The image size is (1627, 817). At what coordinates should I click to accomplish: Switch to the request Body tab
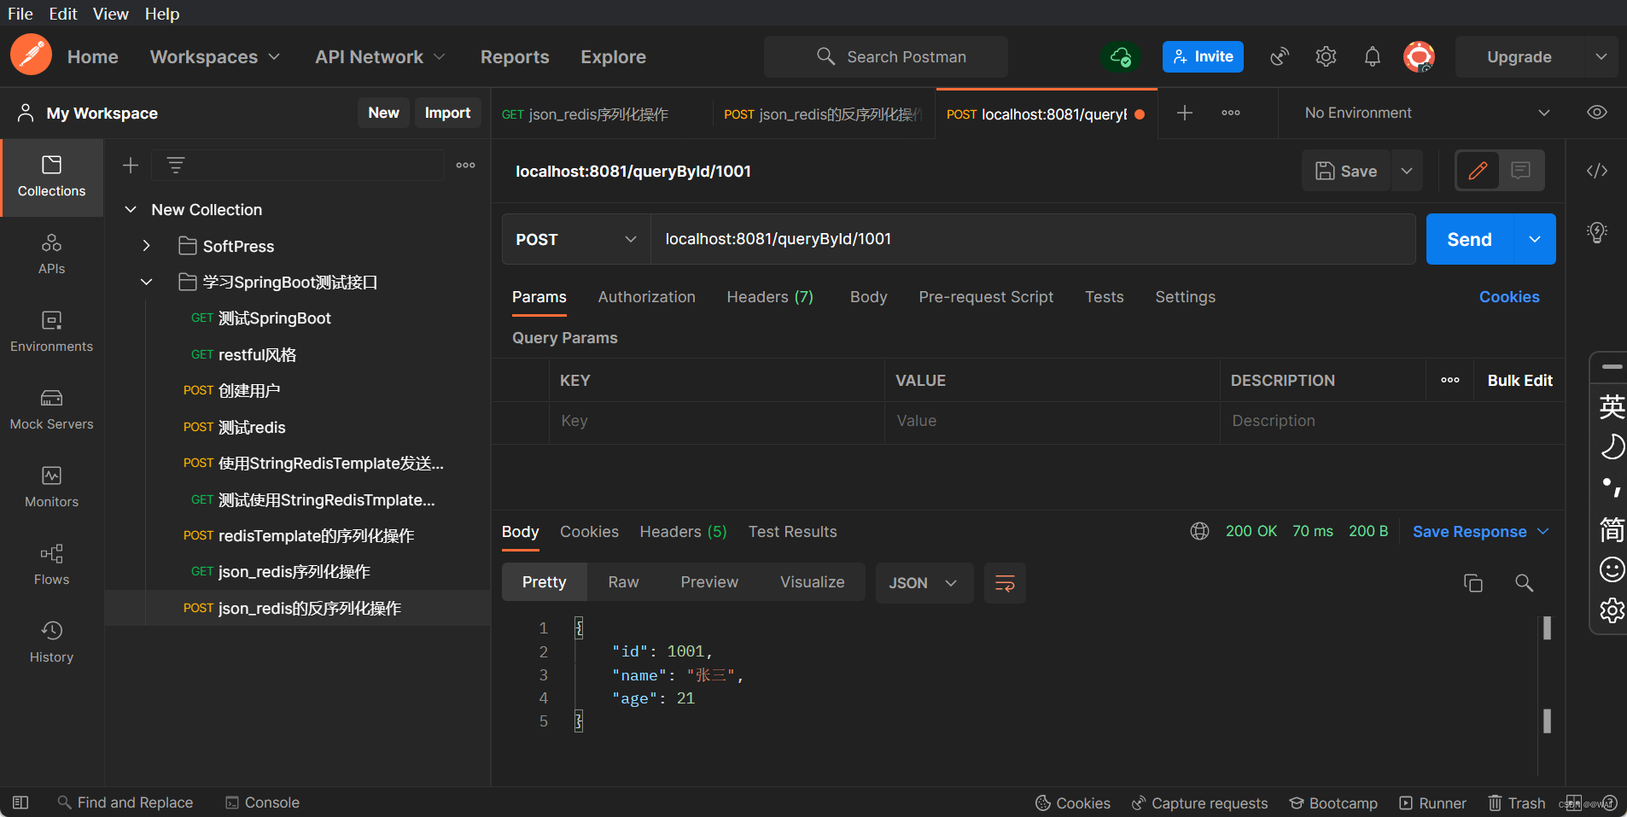[x=868, y=297]
